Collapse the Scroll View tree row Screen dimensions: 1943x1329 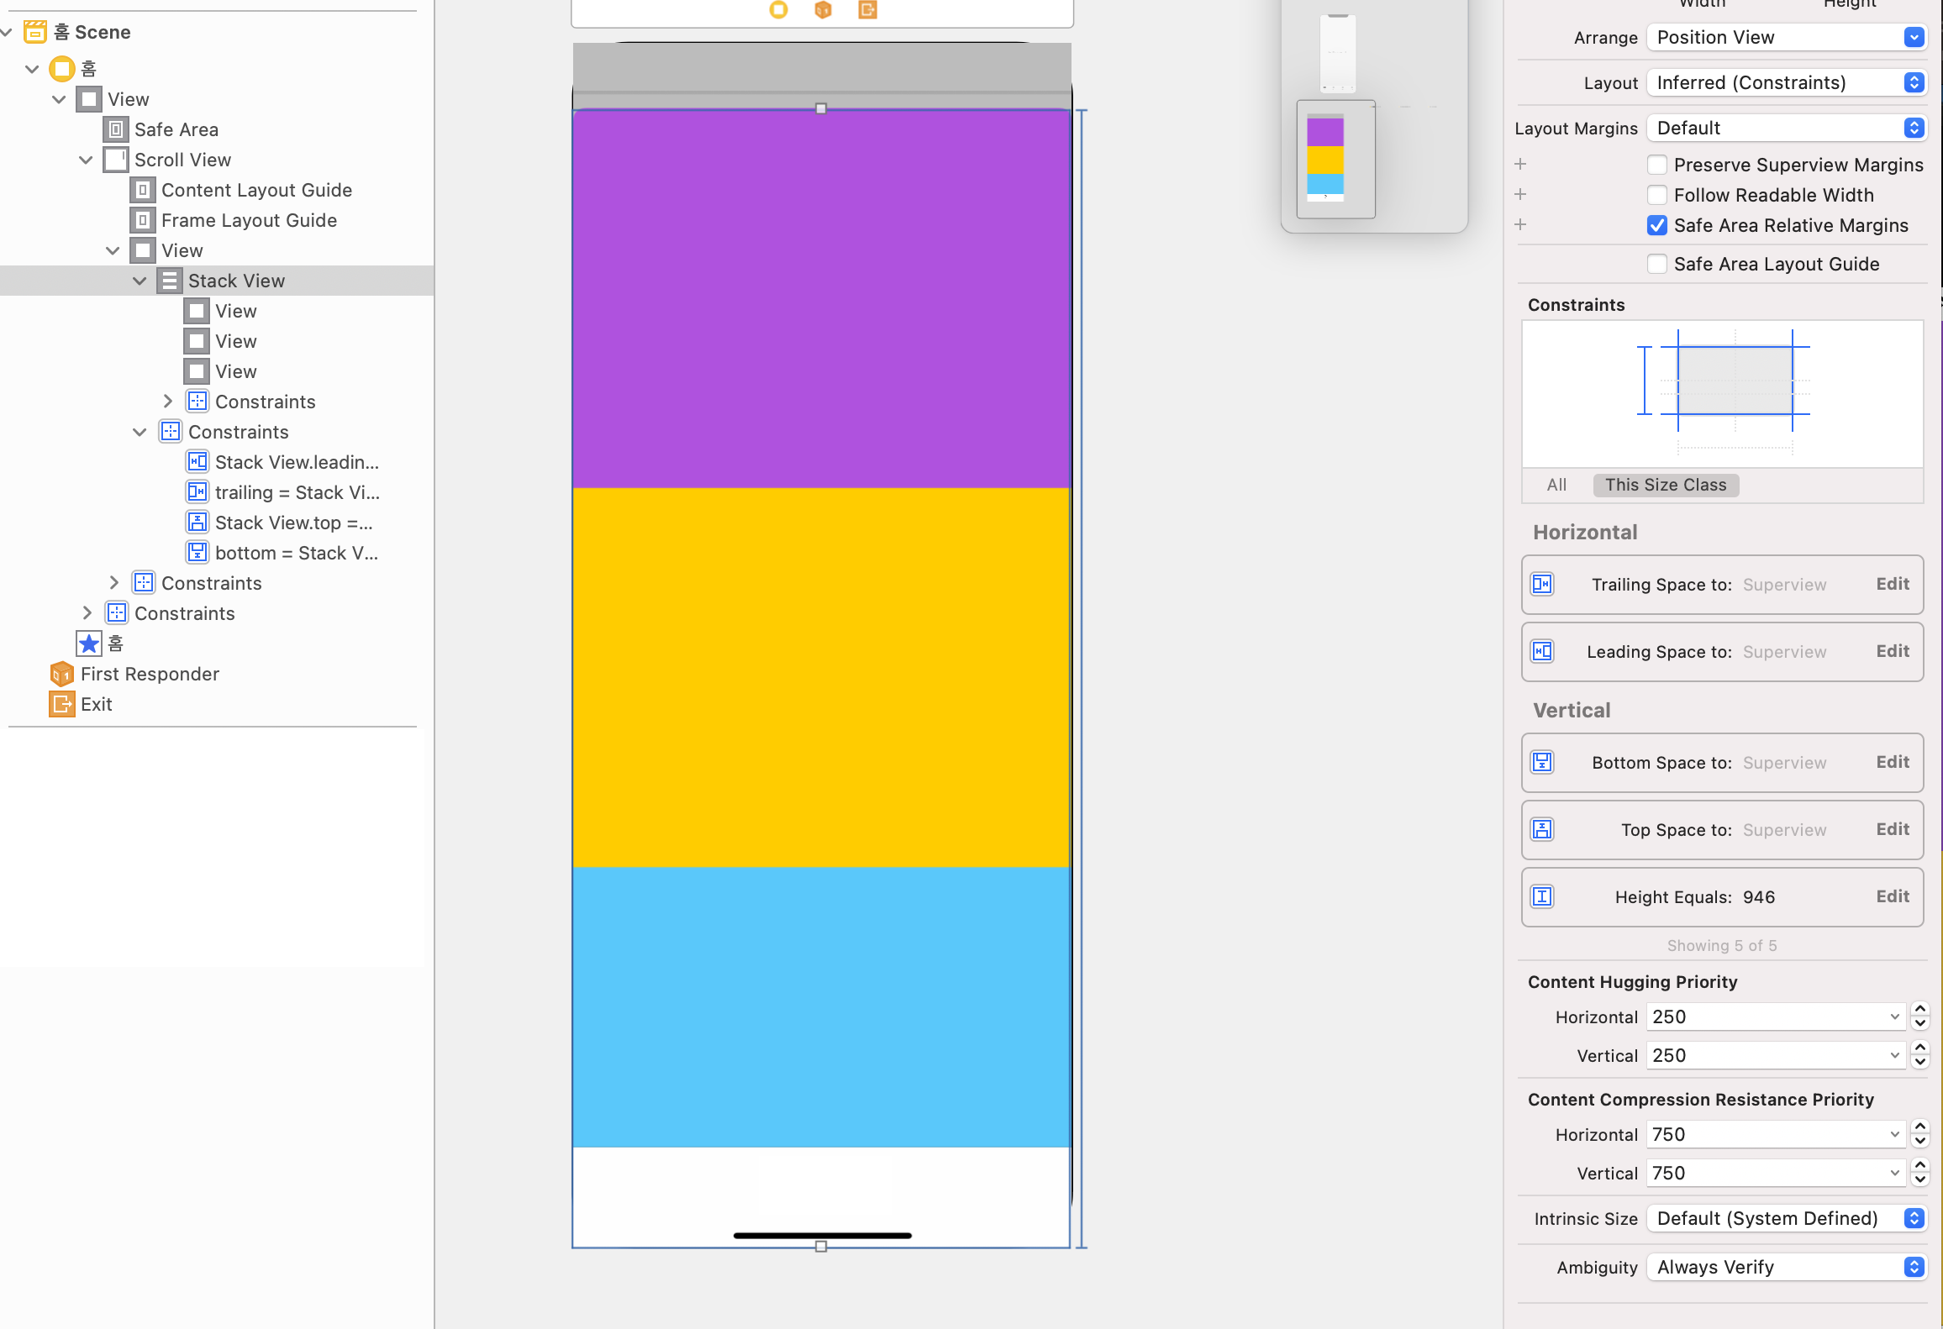tap(86, 160)
